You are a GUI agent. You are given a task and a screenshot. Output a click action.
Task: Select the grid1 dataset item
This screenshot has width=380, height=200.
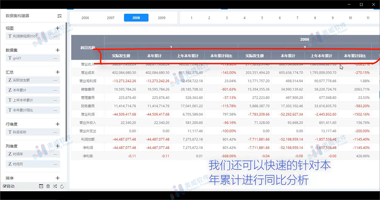(33, 58)
